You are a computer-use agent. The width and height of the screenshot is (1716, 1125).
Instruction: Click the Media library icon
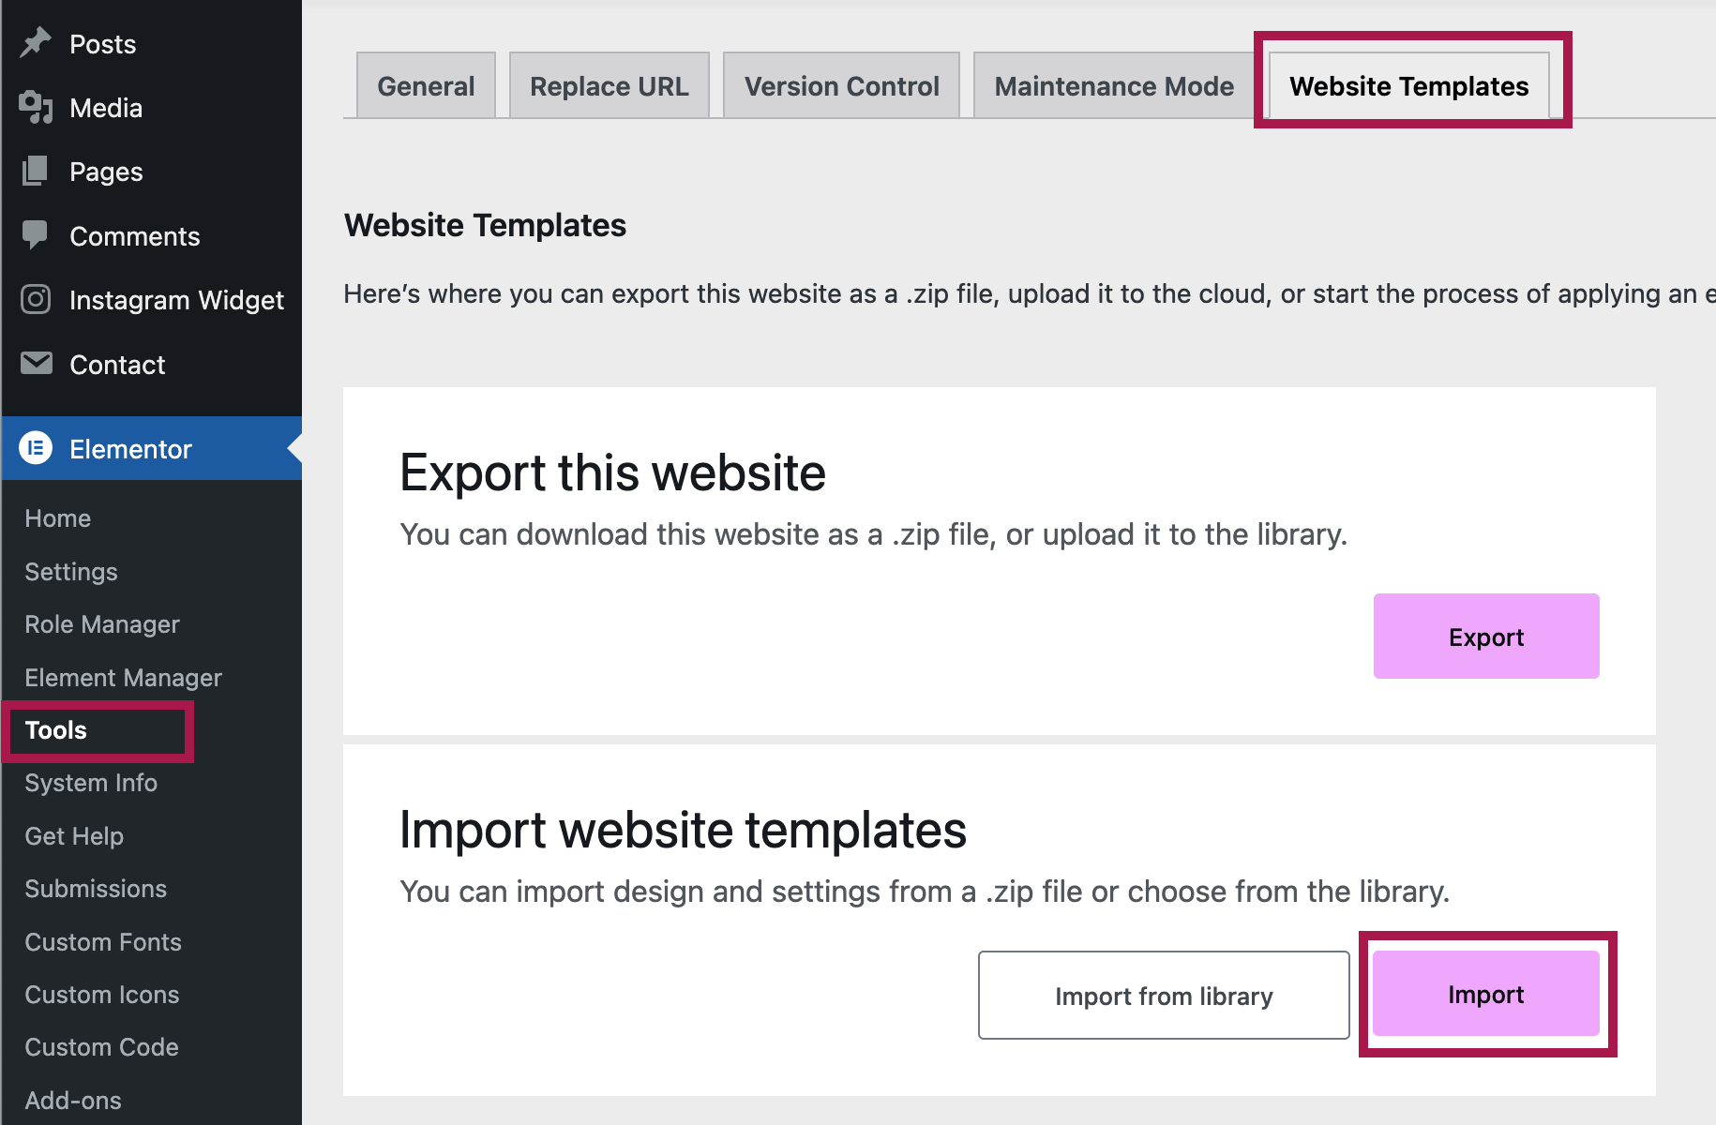[36, 108]
